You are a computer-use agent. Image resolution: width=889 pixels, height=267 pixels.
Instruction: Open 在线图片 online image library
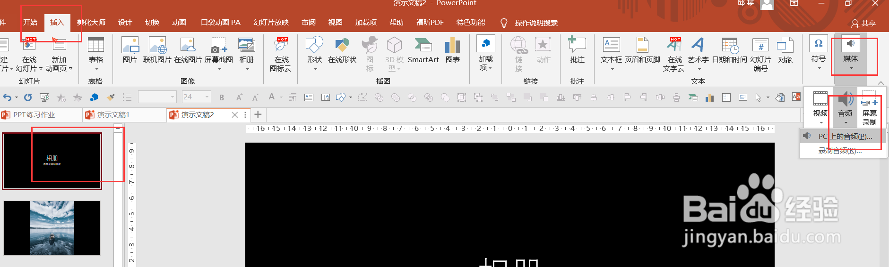[x=188, y=50]
